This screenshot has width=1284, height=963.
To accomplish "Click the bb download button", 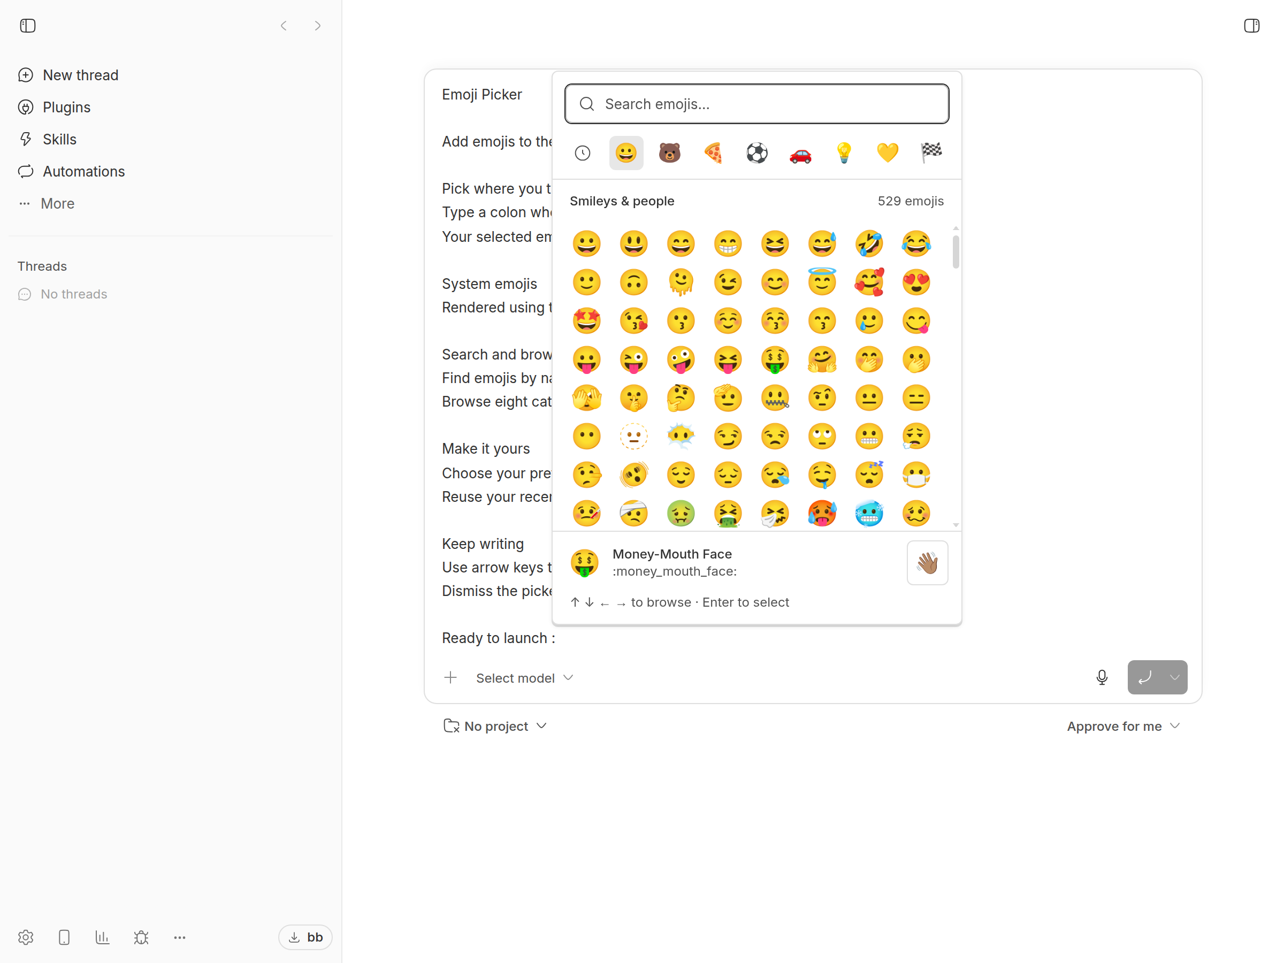I will point(305,937).
